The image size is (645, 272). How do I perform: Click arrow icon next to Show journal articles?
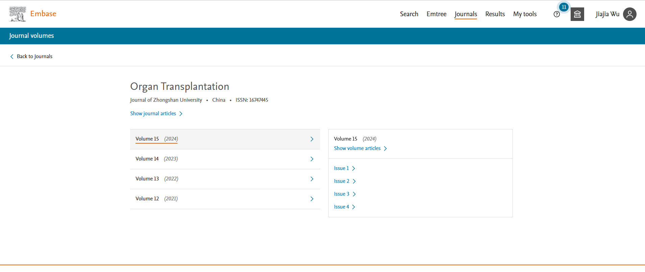181,114
